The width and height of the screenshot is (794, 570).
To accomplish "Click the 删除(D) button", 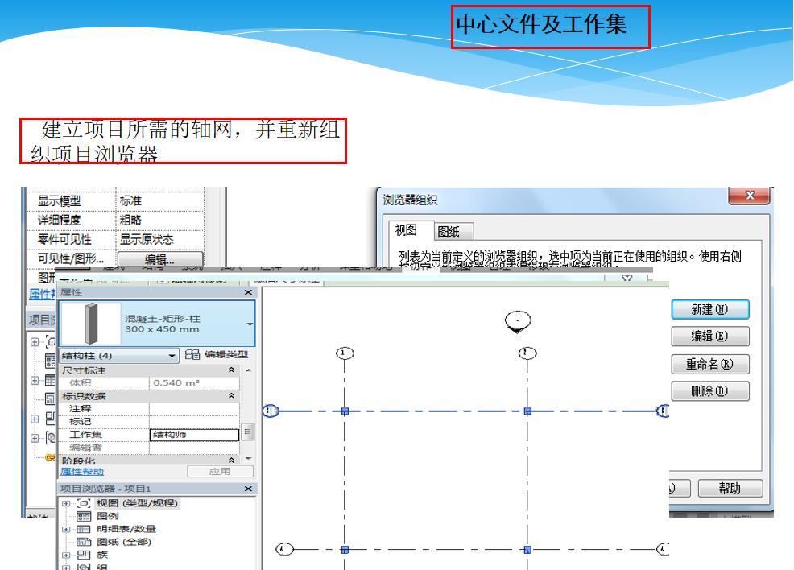I will coord(709,390).
